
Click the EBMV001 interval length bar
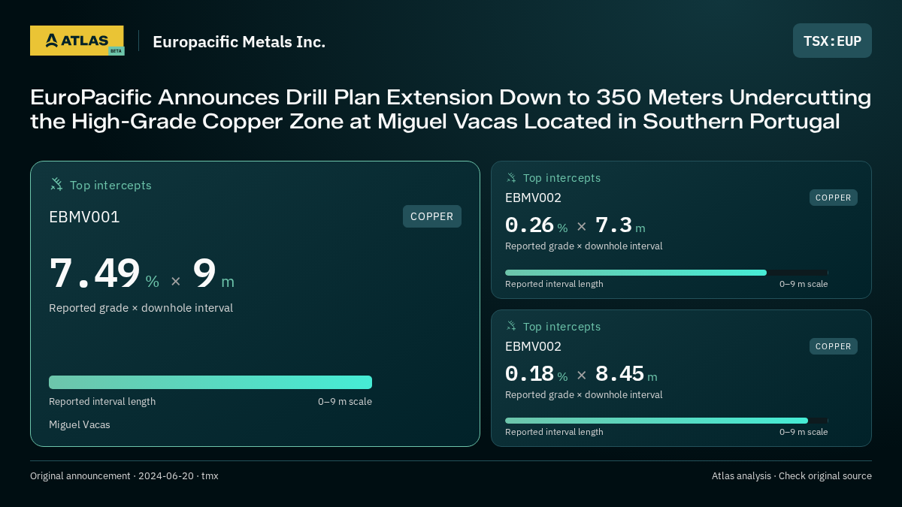pyautogui.click(x=210, y=382)
